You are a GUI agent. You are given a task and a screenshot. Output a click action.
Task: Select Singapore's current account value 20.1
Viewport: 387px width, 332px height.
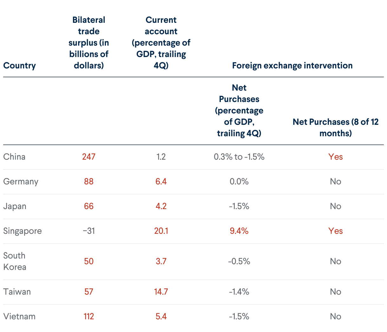161,231
